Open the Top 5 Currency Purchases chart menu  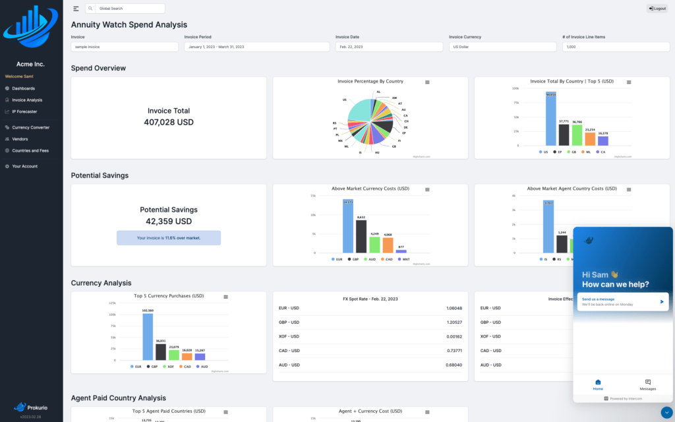pos(225,297)
